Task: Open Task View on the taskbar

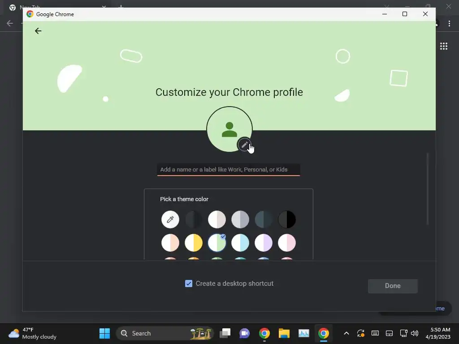Action: click(225, 333)
